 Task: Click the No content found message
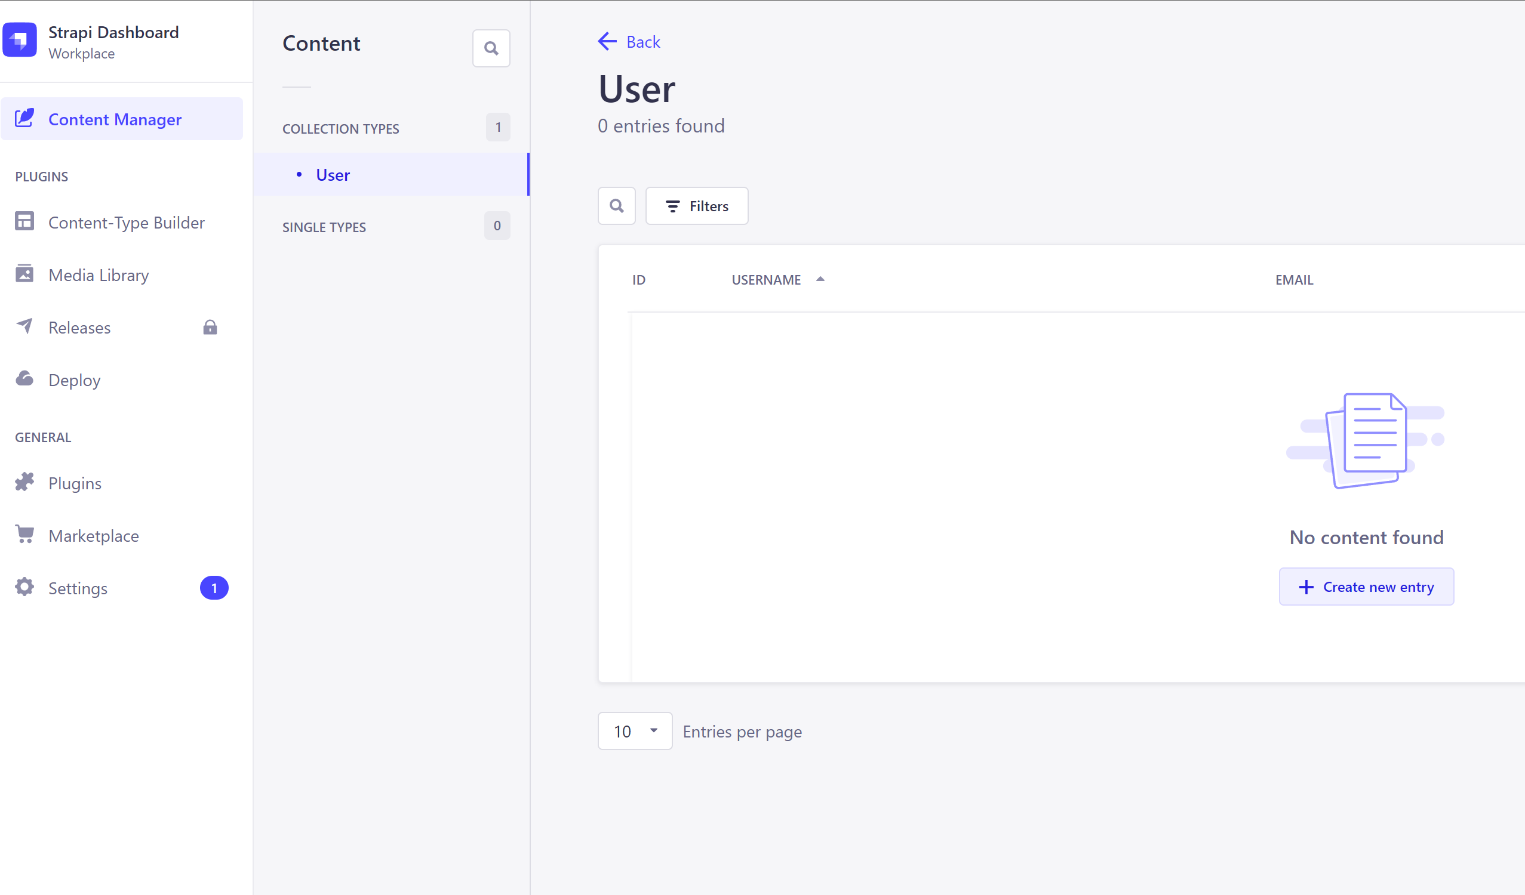coord(1366,538)
